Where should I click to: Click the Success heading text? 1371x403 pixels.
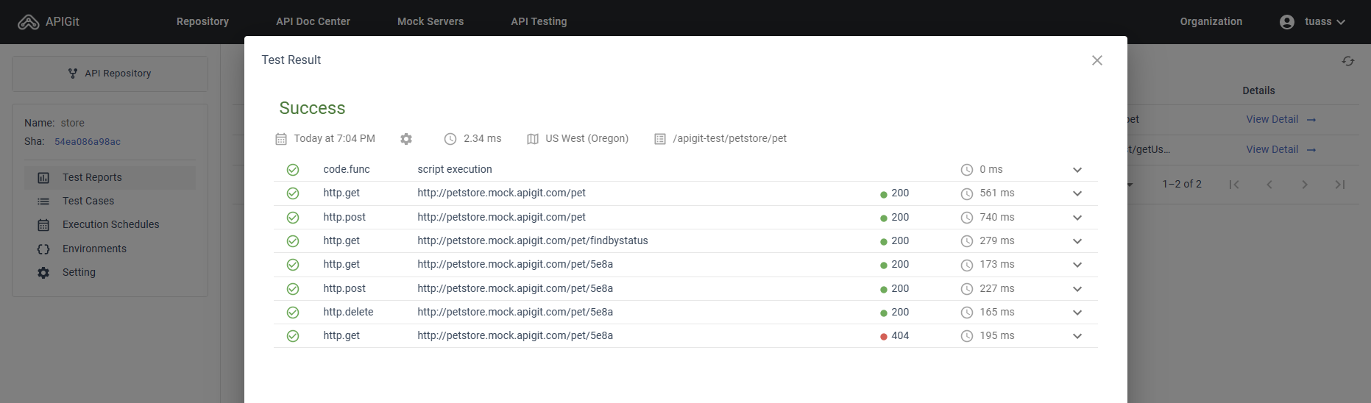[312, 108]
